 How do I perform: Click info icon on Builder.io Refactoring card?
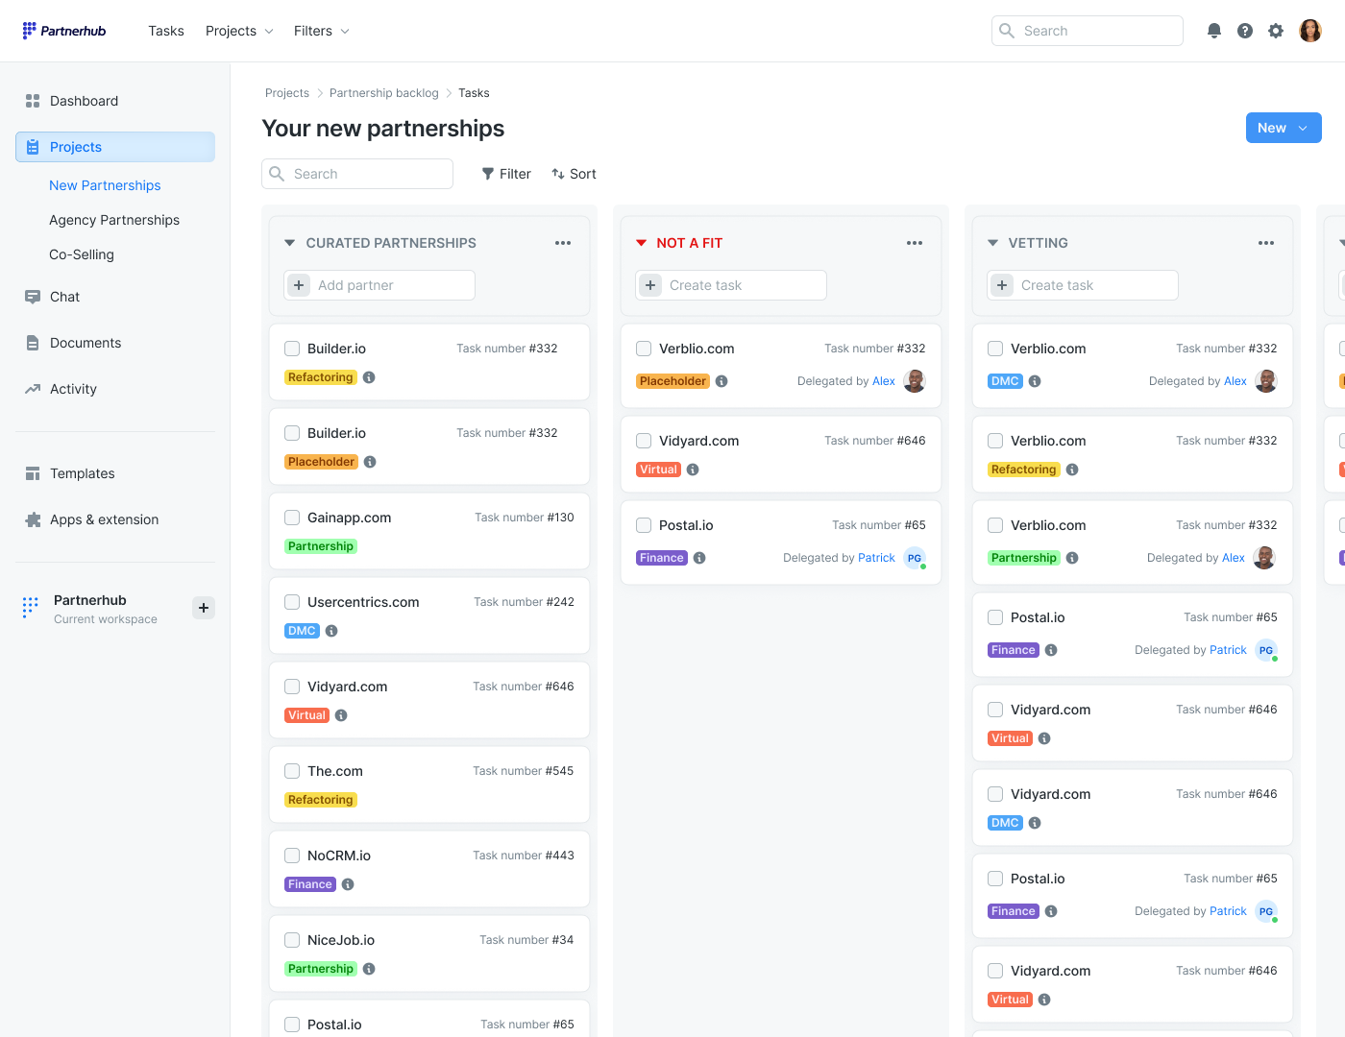tap(369, 377)
